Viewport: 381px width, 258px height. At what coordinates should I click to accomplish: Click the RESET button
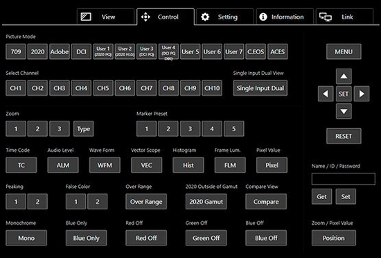point(344,136)
